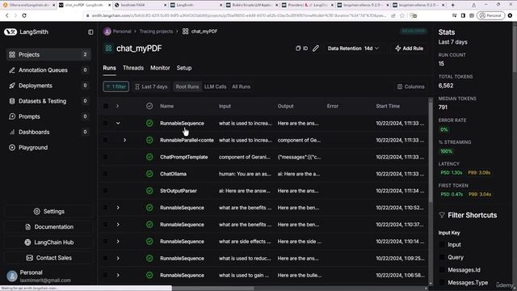Select the Runs tab
The height and width of the screenshot is (291, 517).
(110, 68)
